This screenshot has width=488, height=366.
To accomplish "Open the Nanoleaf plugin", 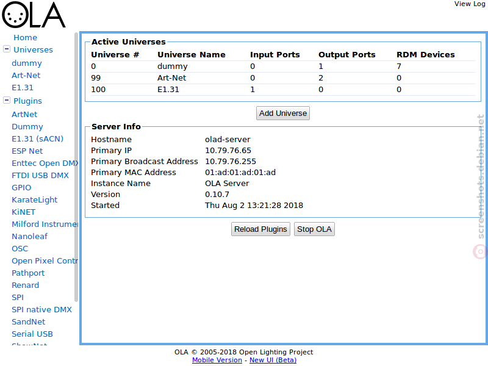I will click(29, 237).
